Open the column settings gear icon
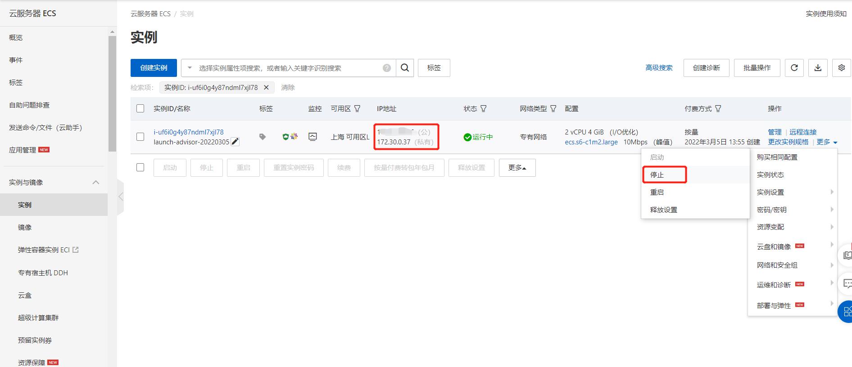 (841, 68)
